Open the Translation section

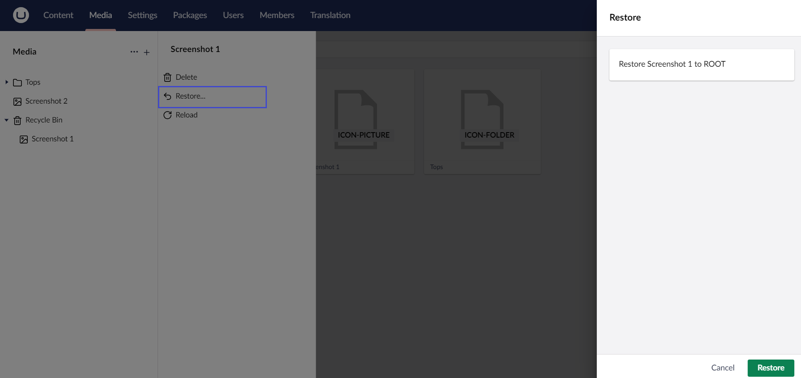click(330, 15)
